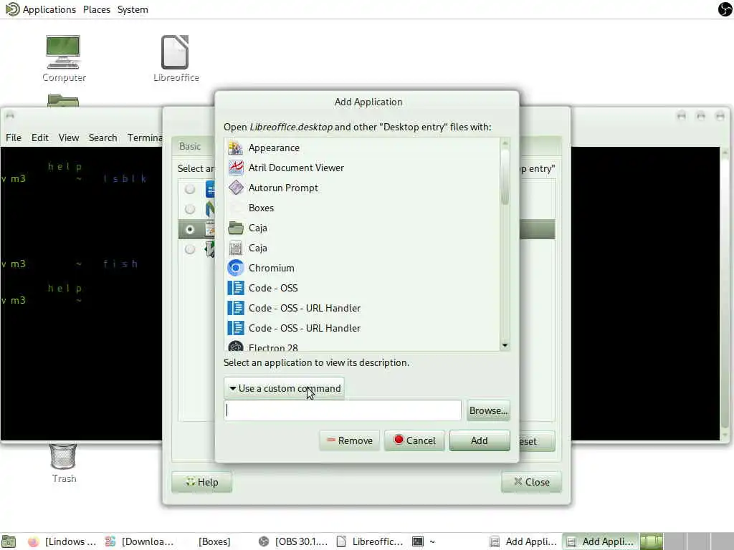Viewport: 734px width, 550px height.
Task: Pick the Chromium browser icon
Action: point(235,268)
